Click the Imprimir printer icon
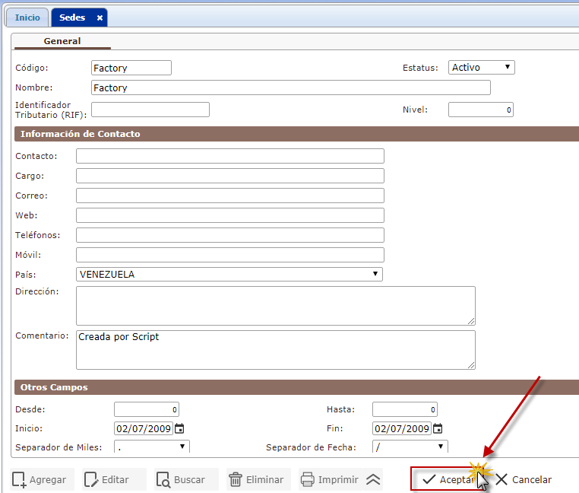 [308, 479]
